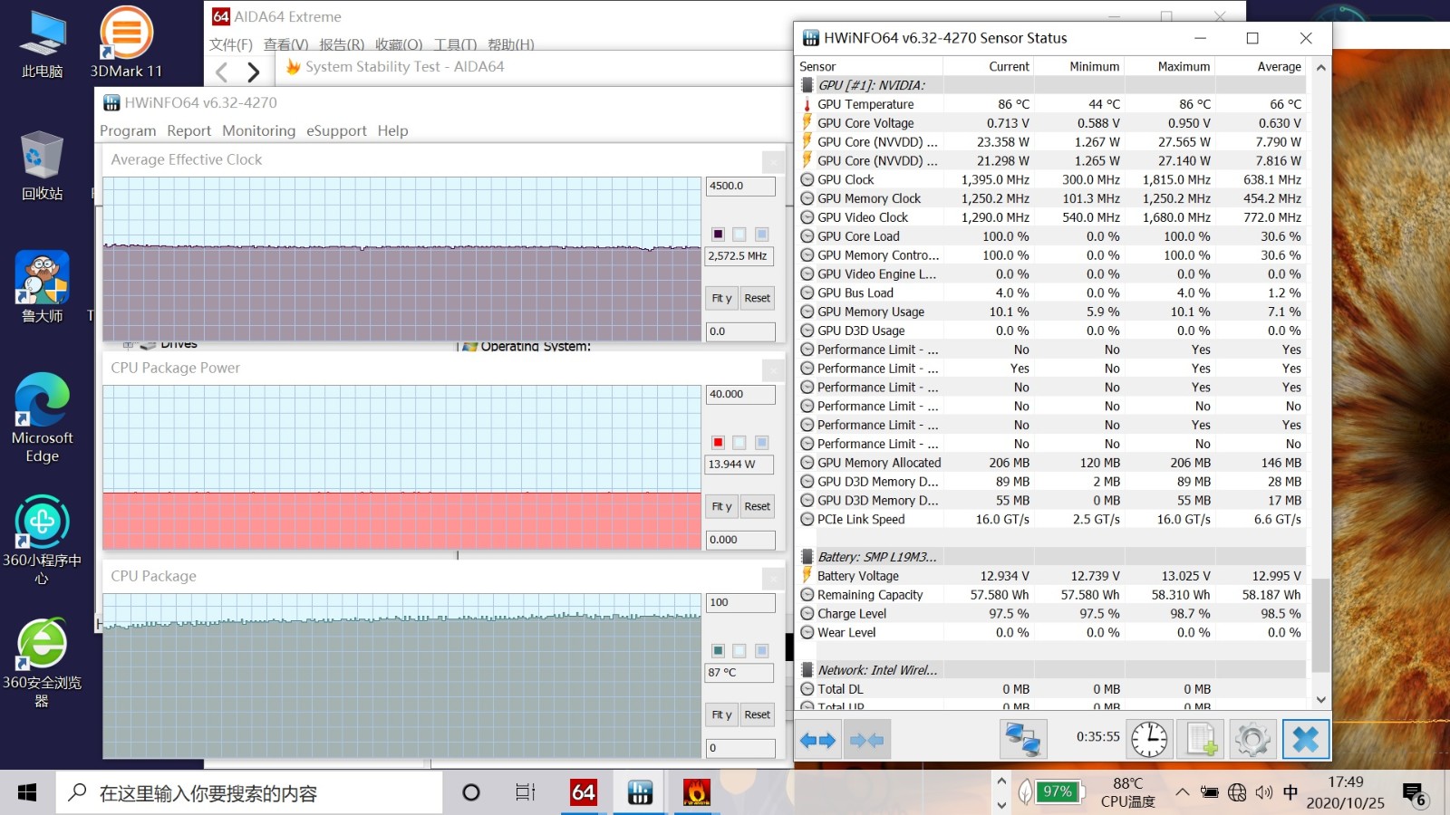Screen dimensions: 1450x815
Task: Open the eSupport menu in HWiNFO64
Action: coord(336,130)
